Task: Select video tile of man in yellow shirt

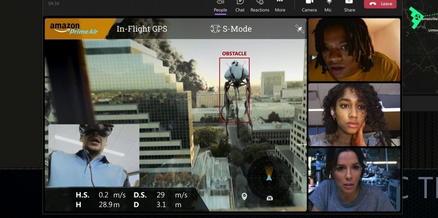Action: (x=354, y=50)
